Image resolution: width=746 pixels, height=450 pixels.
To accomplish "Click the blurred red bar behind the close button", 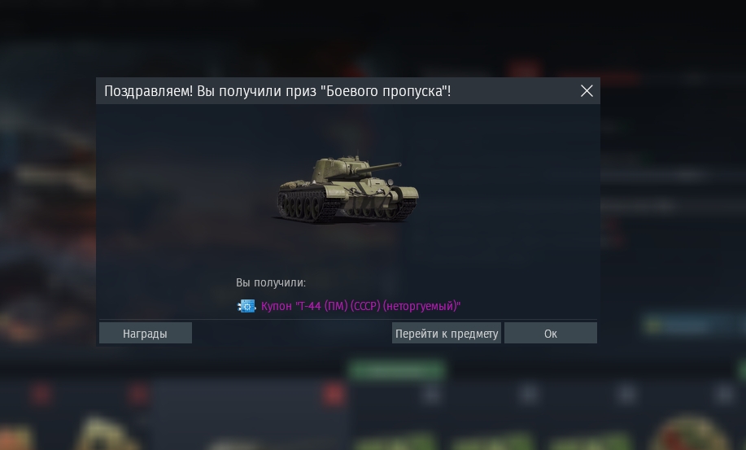I will coord(600,78).
